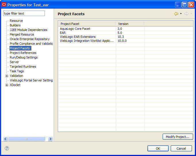Expand the XDoclet tree node
The image size is (196, 156).
point(7,85)
